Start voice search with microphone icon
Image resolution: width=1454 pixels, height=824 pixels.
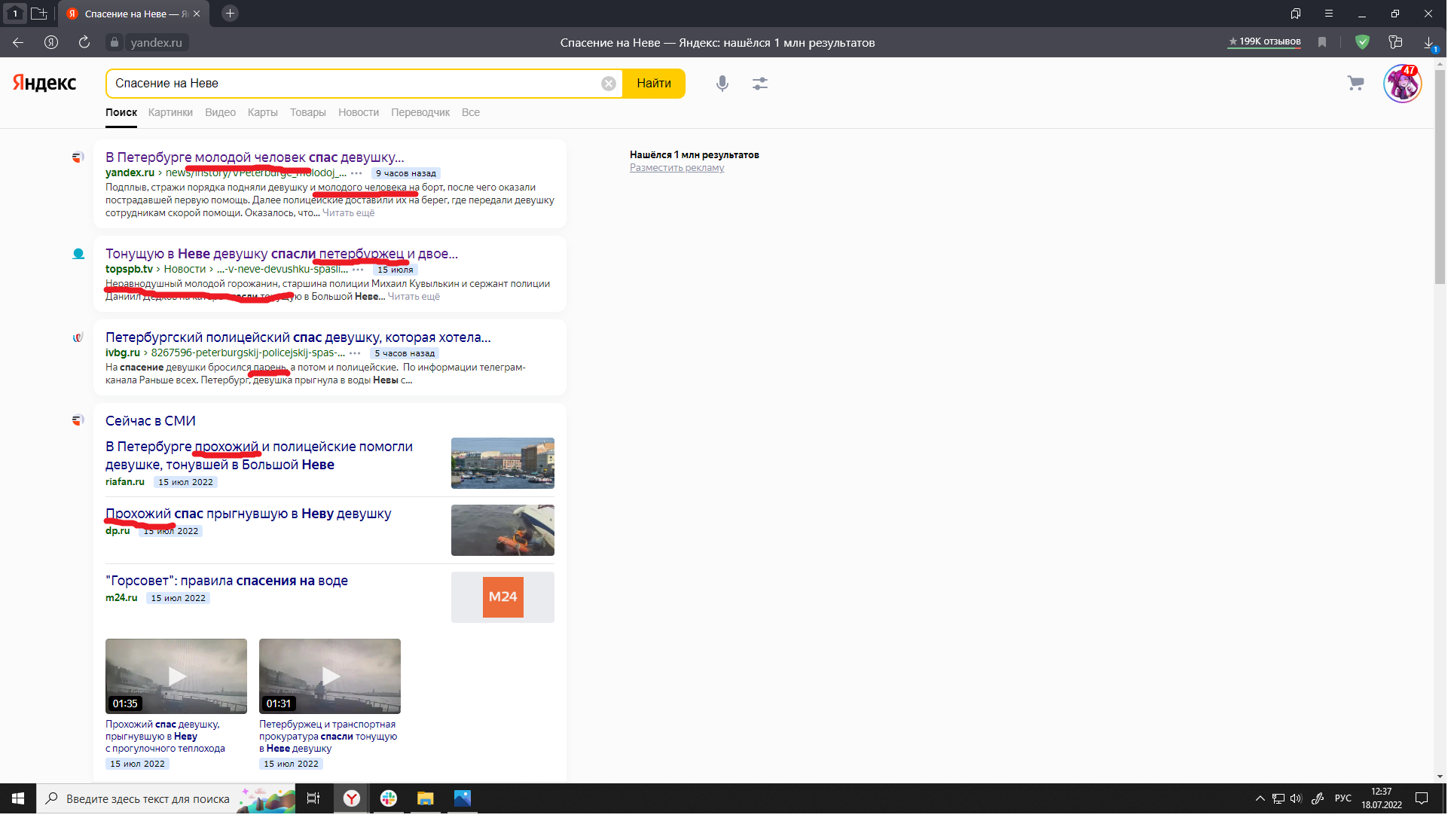click(x=722, y=84)
